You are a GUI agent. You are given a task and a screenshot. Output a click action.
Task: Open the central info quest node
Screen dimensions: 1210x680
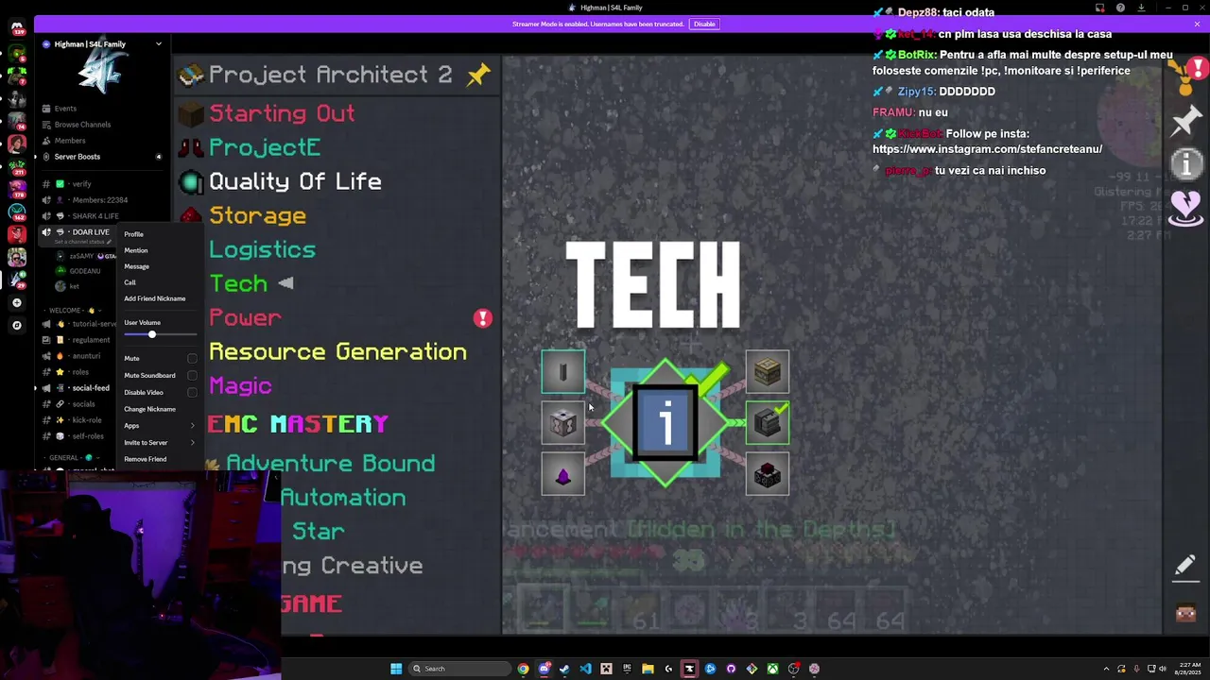665,422
